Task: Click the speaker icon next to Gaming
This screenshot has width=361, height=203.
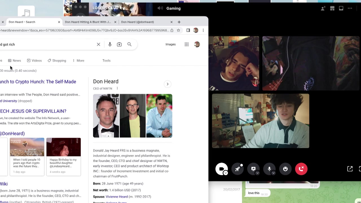Action: (160, 8)
